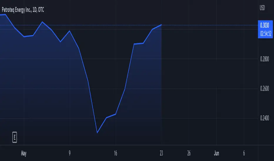The height and width of the screenshot is (161, 274).
Task: Click the '16' date axis label
Action: click(116, 153)
